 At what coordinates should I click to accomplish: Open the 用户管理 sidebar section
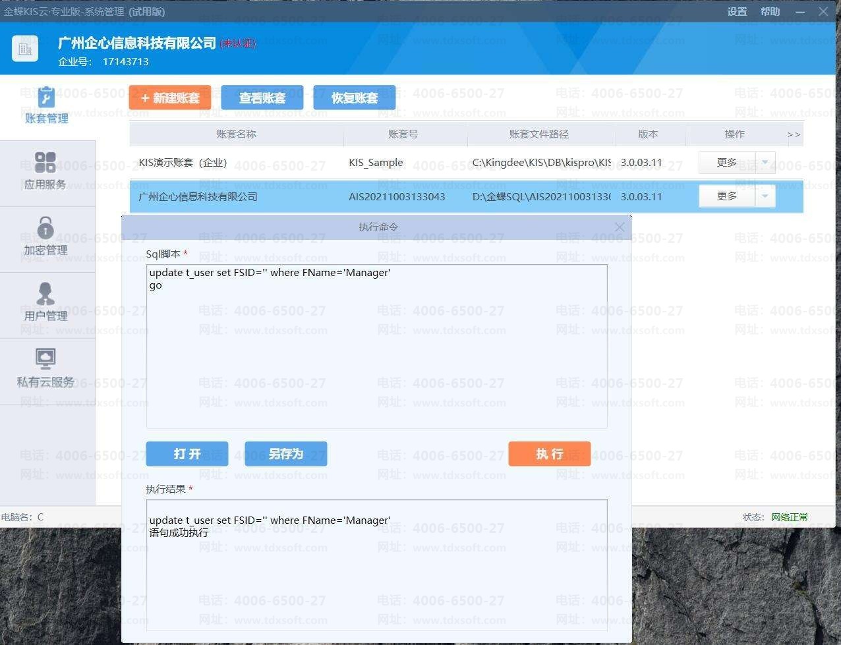[x=45, y=304]
